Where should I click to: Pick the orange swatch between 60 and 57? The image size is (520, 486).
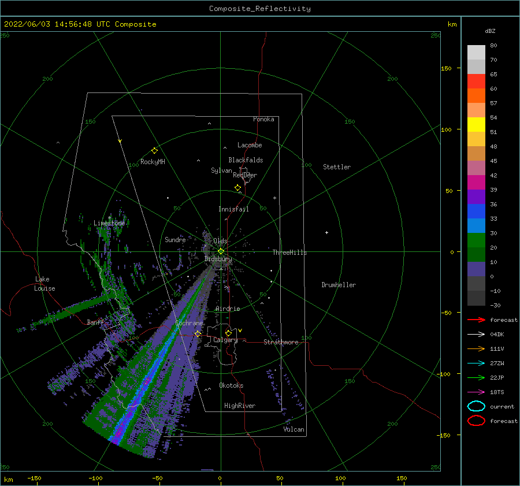point(476,96)
